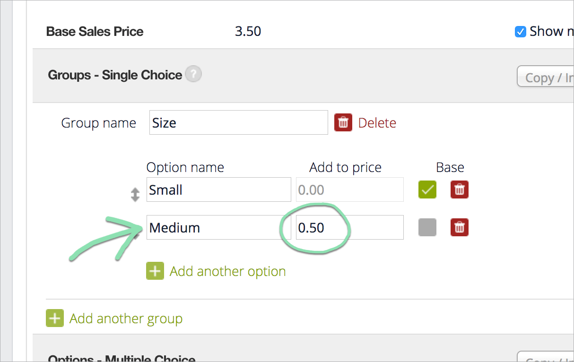Click the Base Sales Price value 3.50
Viewport: 574px width, 362px height.
point(248,32)
